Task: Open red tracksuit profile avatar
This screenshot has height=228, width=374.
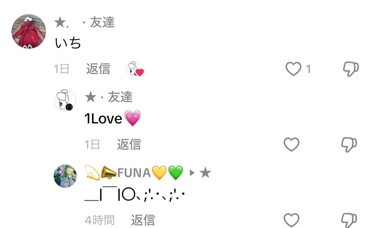Action: click(x=29, y=32)
